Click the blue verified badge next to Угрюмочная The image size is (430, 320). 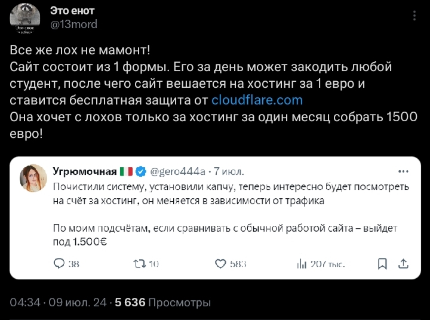pos(141,172)
